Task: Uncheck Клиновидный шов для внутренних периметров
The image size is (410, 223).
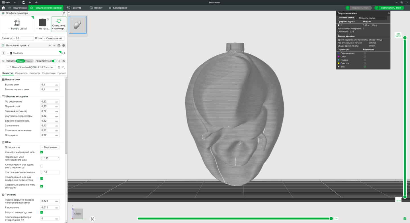Action: [x=42, y=179]
